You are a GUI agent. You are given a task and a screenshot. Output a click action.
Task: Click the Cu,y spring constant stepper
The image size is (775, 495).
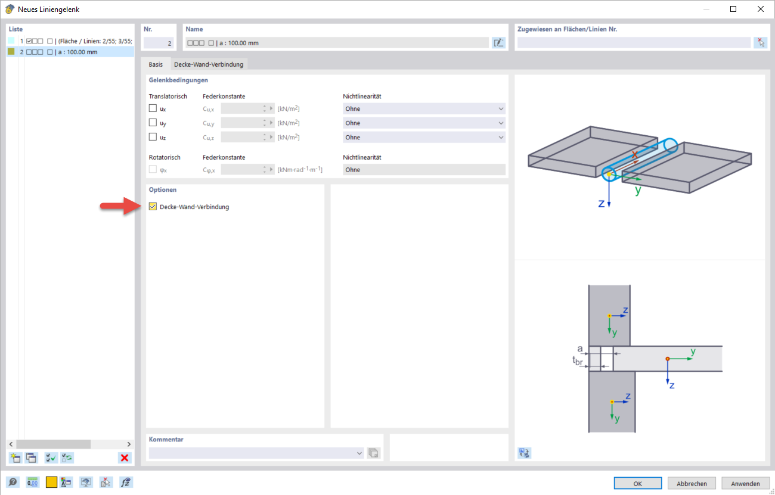[265, 123]
